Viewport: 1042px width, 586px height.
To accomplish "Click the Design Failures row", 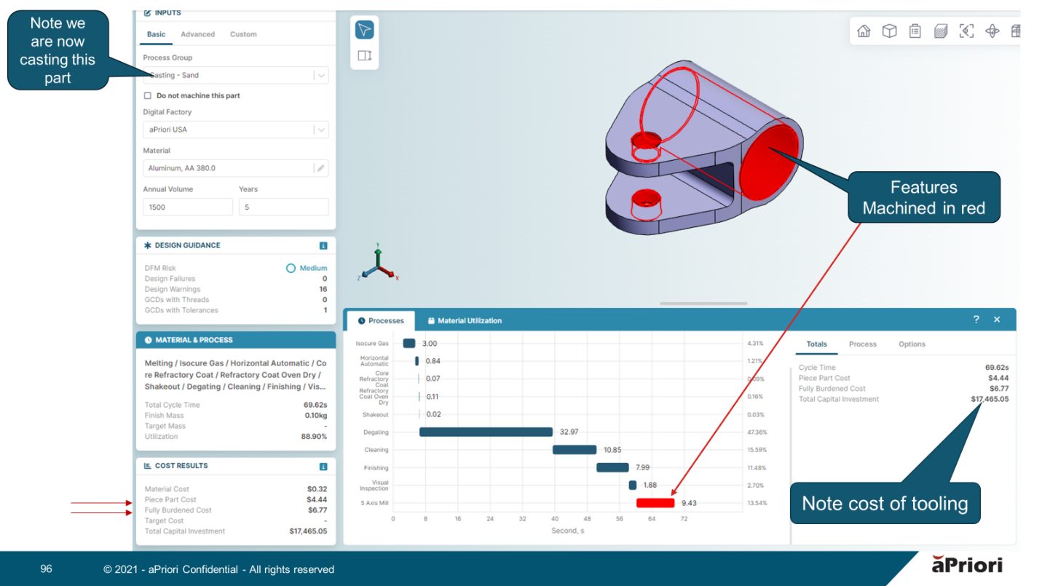I will click(236, 279).
